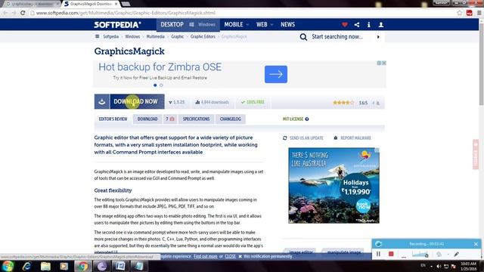Click the 'Great flexibility' heading
Viewport: 484px width, 272px height.
(113, 190)
